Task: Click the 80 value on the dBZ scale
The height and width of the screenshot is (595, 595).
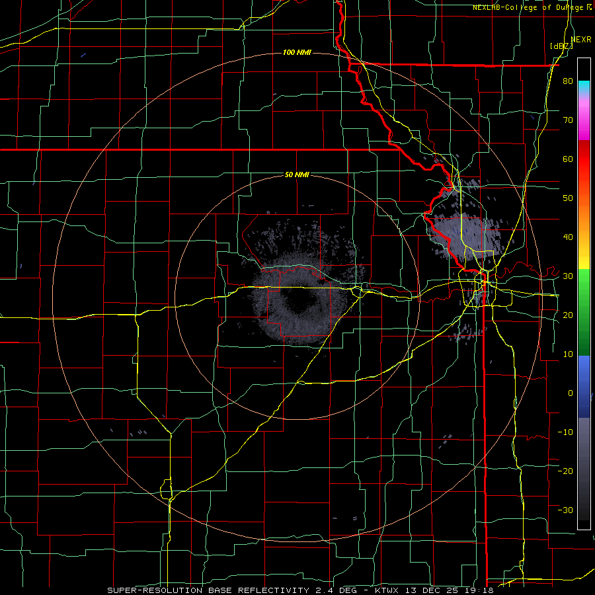Action: tap(568, 81)
